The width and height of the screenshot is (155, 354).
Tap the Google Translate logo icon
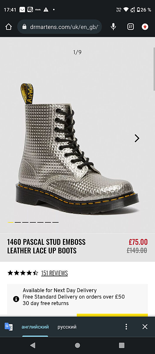9,327
